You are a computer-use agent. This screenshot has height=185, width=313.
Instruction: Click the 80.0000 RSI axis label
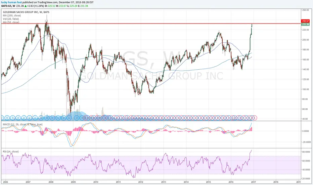click(306, 152)
